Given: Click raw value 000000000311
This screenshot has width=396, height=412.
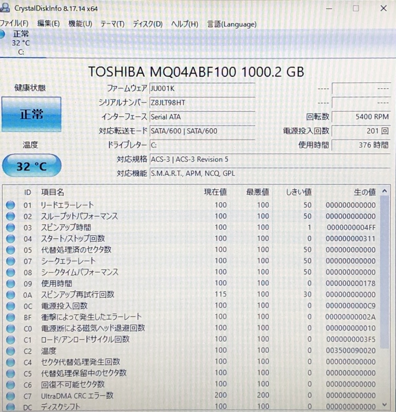Looking at the screenshot, I should point(351,238).
